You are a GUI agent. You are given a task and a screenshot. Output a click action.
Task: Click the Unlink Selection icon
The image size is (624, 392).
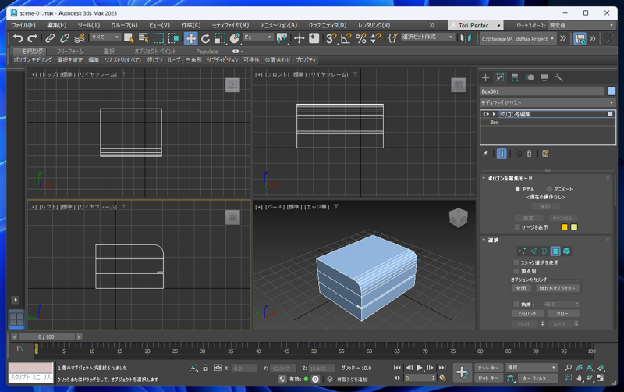pyautogui.click(x=65, y=38)
